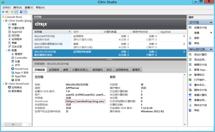
Task: Switch to the 桌面 tab
Action: [x=66, y=70]
